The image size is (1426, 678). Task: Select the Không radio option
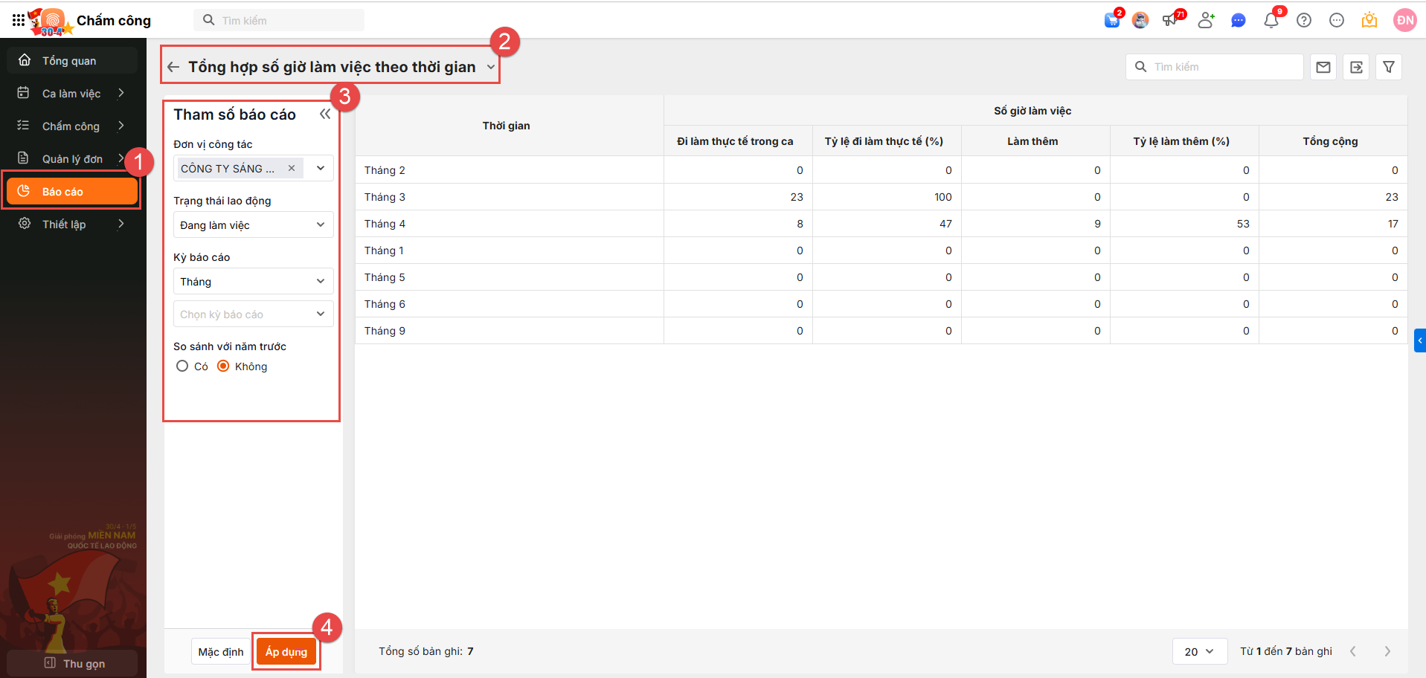[x=223, y=366]
